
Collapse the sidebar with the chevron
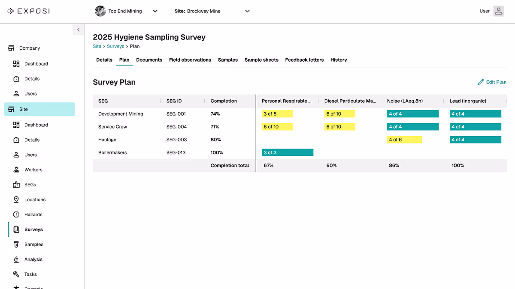pyautogui.click(x=78, y=30)
